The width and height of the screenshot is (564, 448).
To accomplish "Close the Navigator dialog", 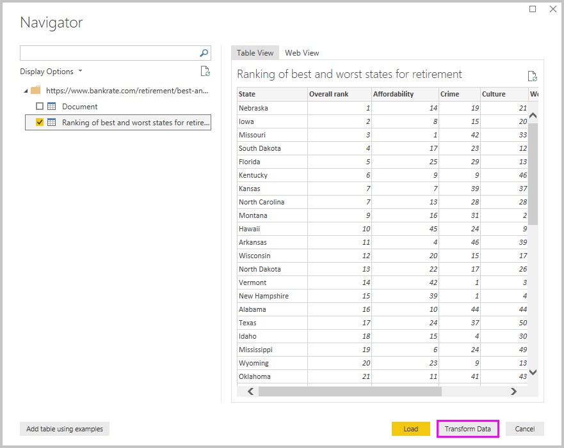I will click(553, 9).
